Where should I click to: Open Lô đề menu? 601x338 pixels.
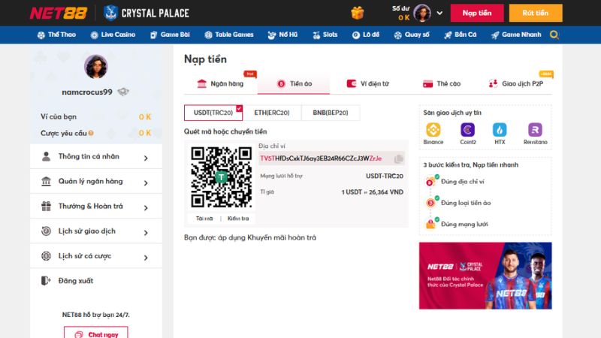click(366, 35)
